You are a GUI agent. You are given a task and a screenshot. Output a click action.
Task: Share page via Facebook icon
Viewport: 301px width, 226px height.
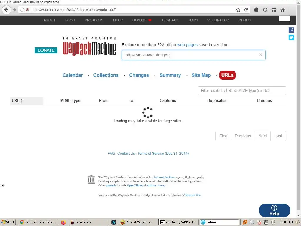coord(291,30)
